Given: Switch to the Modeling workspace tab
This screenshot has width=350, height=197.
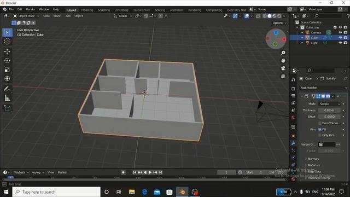Looking at the screenshot, I should click(87, 10).
